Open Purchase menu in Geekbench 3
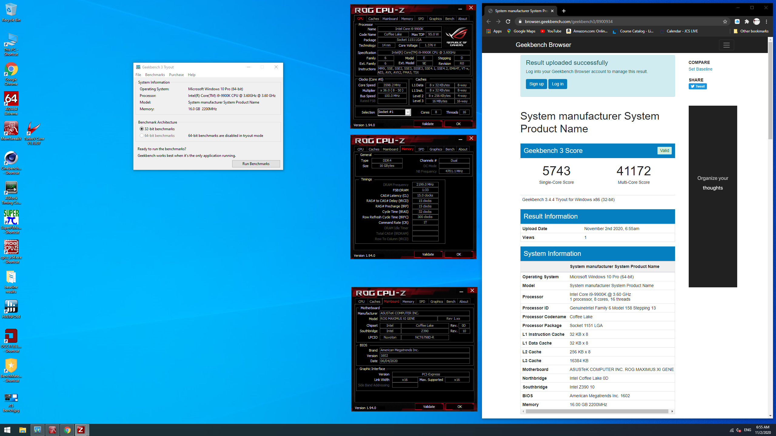The width and height of the screenshot is (776, 436). (176, 75)
